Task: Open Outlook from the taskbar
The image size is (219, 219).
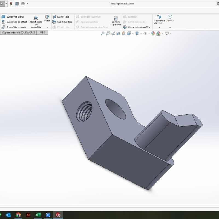Action: coord(8,215)
